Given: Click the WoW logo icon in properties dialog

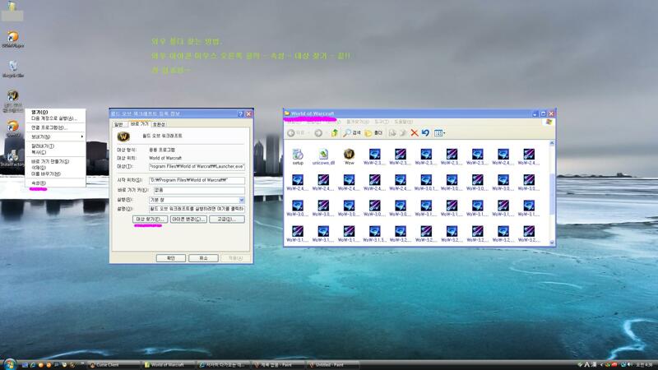Looking at the screenshot, I should 123,136.
